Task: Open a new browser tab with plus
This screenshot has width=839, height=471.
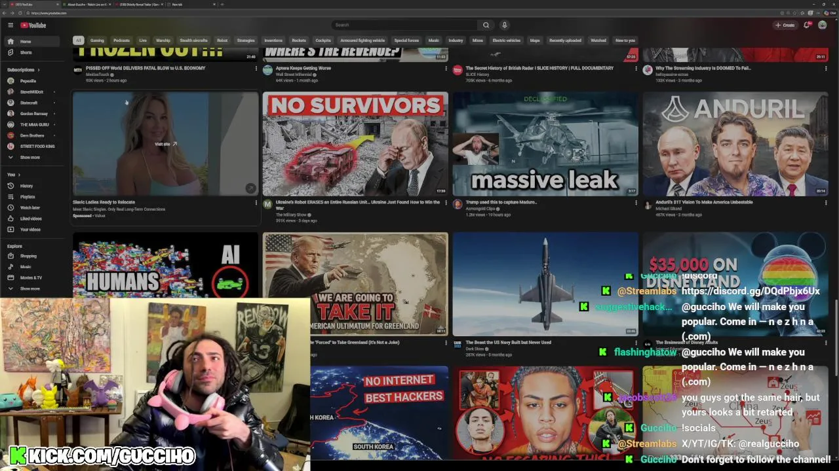Action: point(222,5)
